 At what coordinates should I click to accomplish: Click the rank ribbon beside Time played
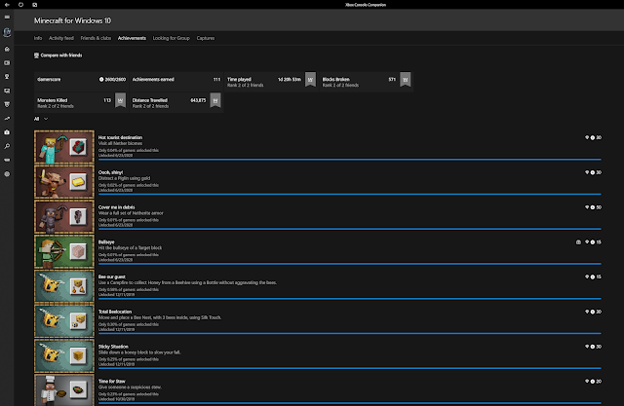click(x=310, y=80)
